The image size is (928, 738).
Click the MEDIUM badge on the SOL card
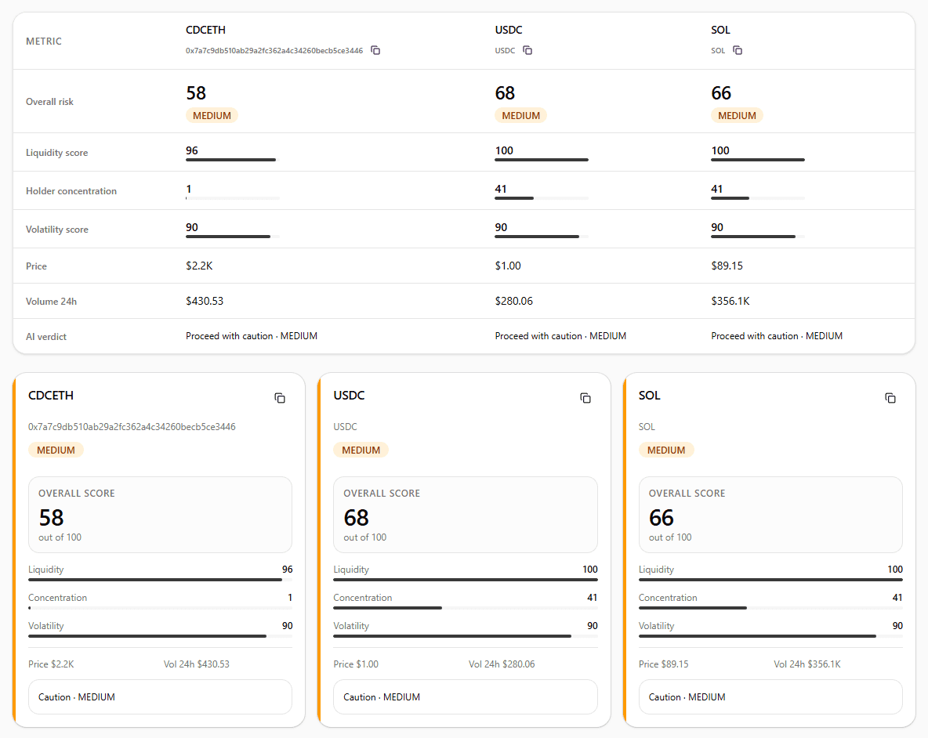pyautogui.click(x=665, y=450)
